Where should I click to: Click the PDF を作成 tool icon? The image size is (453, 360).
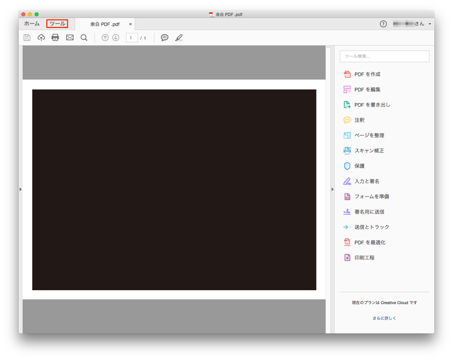pos(347,74)
